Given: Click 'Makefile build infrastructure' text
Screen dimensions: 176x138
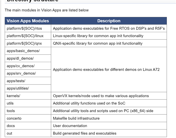Looking at the screenshot, I should tap(76, 118).
